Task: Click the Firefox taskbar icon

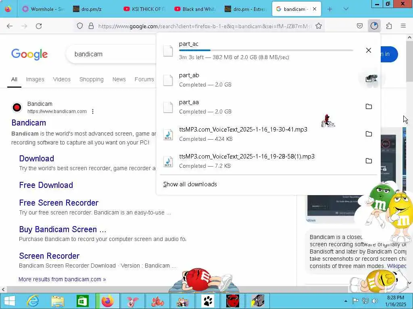Action: (107, 301)
